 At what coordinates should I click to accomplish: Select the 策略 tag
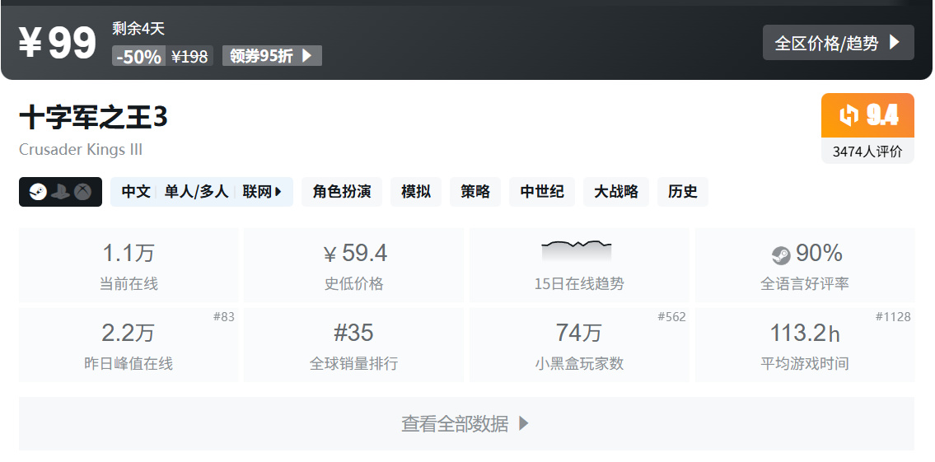coord(475,192)
